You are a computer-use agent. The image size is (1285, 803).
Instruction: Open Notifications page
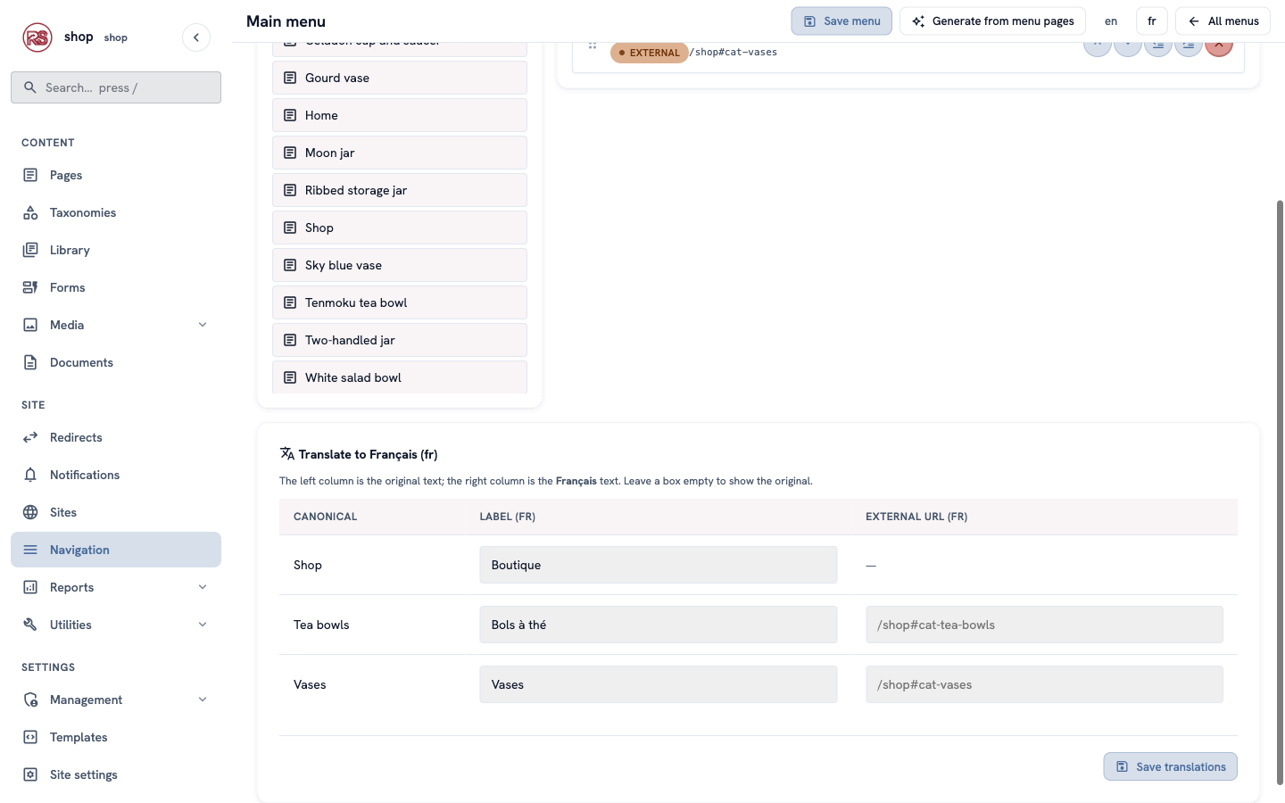tap(116, 475)
